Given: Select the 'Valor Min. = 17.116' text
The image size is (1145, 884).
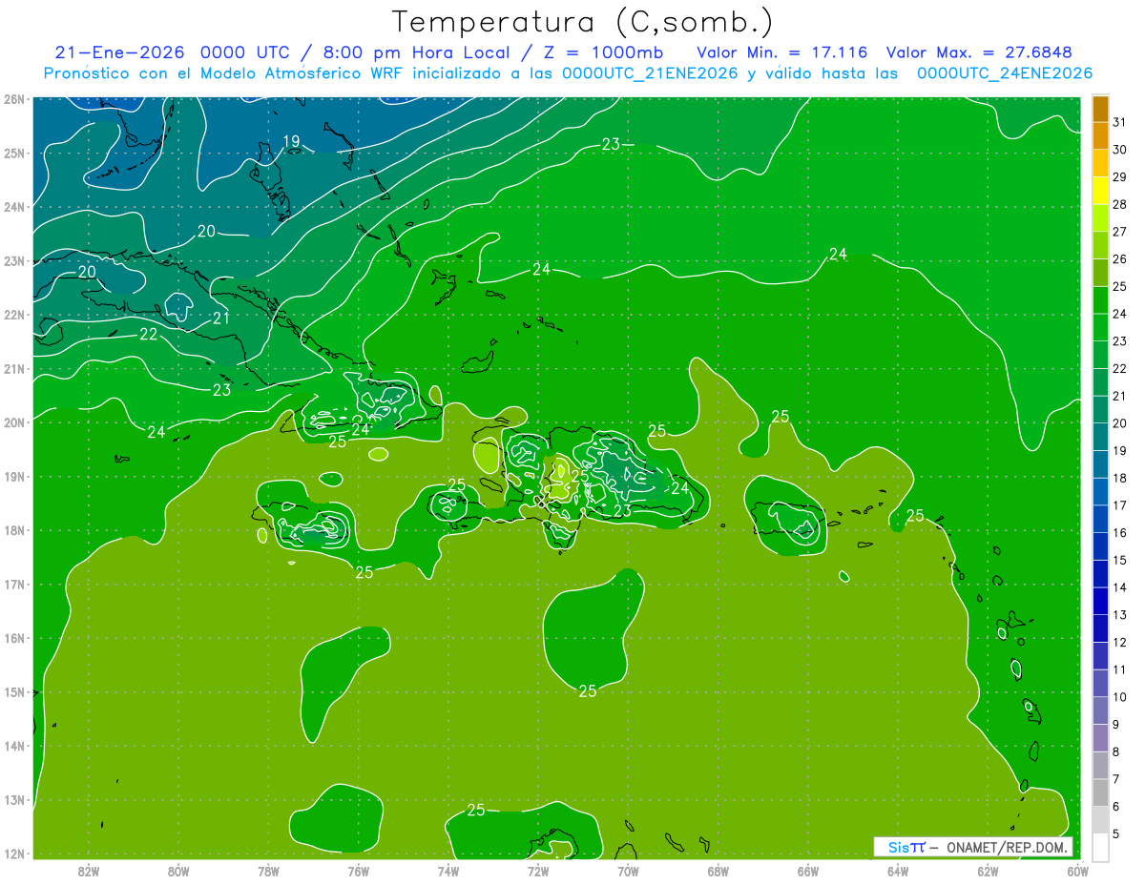Looking at the screenshot, I should [x=782, y=51].
